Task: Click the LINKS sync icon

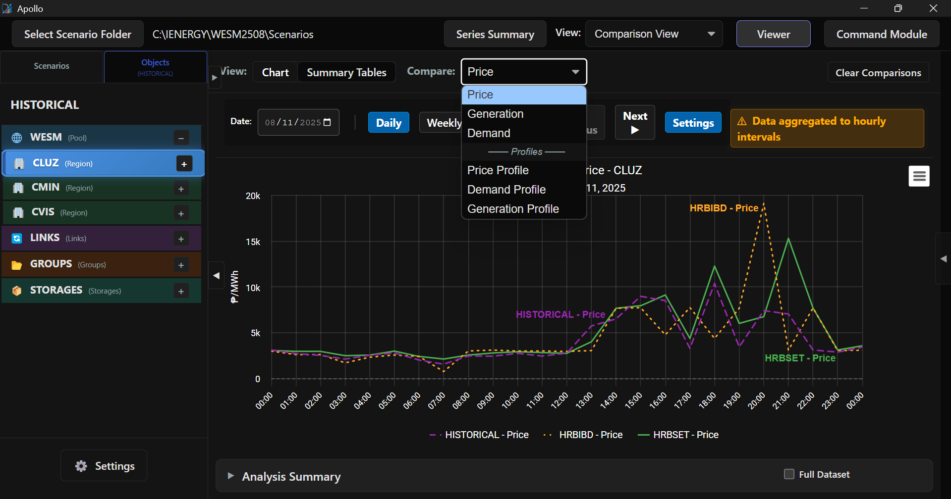Action: click(17, 239)
